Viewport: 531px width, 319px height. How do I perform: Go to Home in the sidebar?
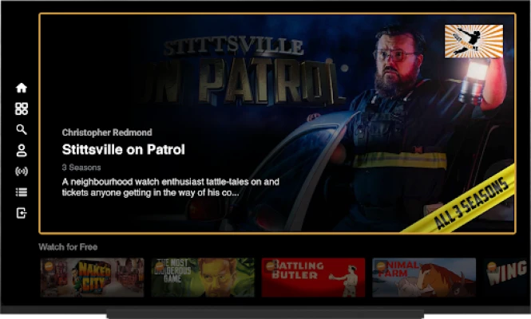(22, 88)
